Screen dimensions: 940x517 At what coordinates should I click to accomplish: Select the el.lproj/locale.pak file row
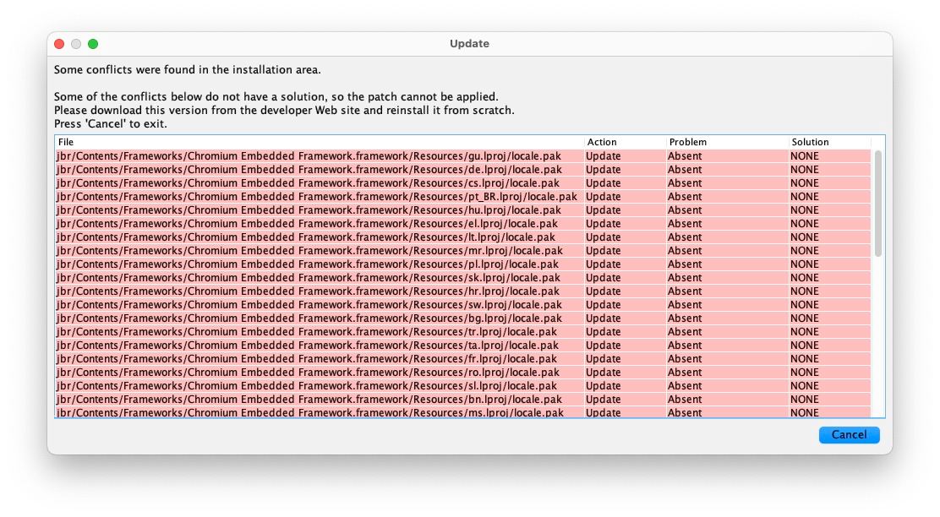pyautogui.click(x=462, y=224)
